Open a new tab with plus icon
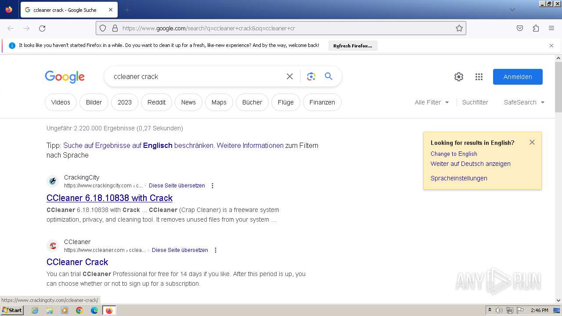 pyautogui.click(x=127, y=10)
